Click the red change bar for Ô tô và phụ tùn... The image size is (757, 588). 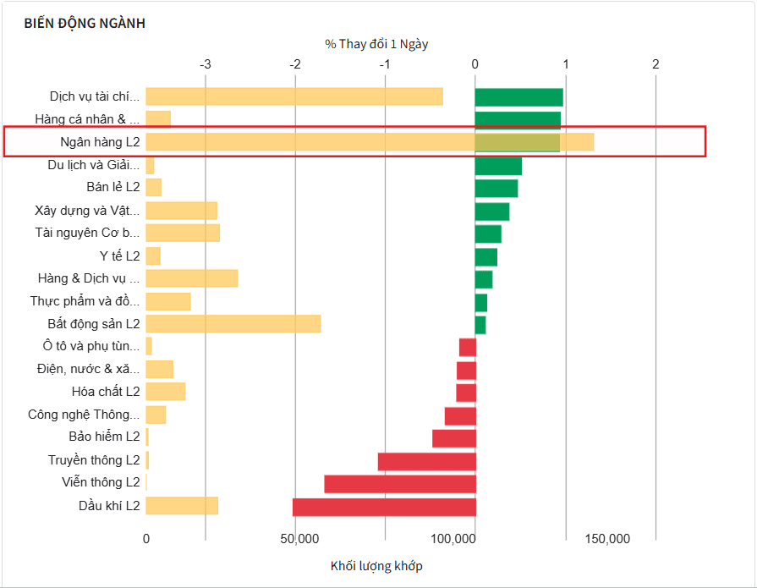pos(468,348)
